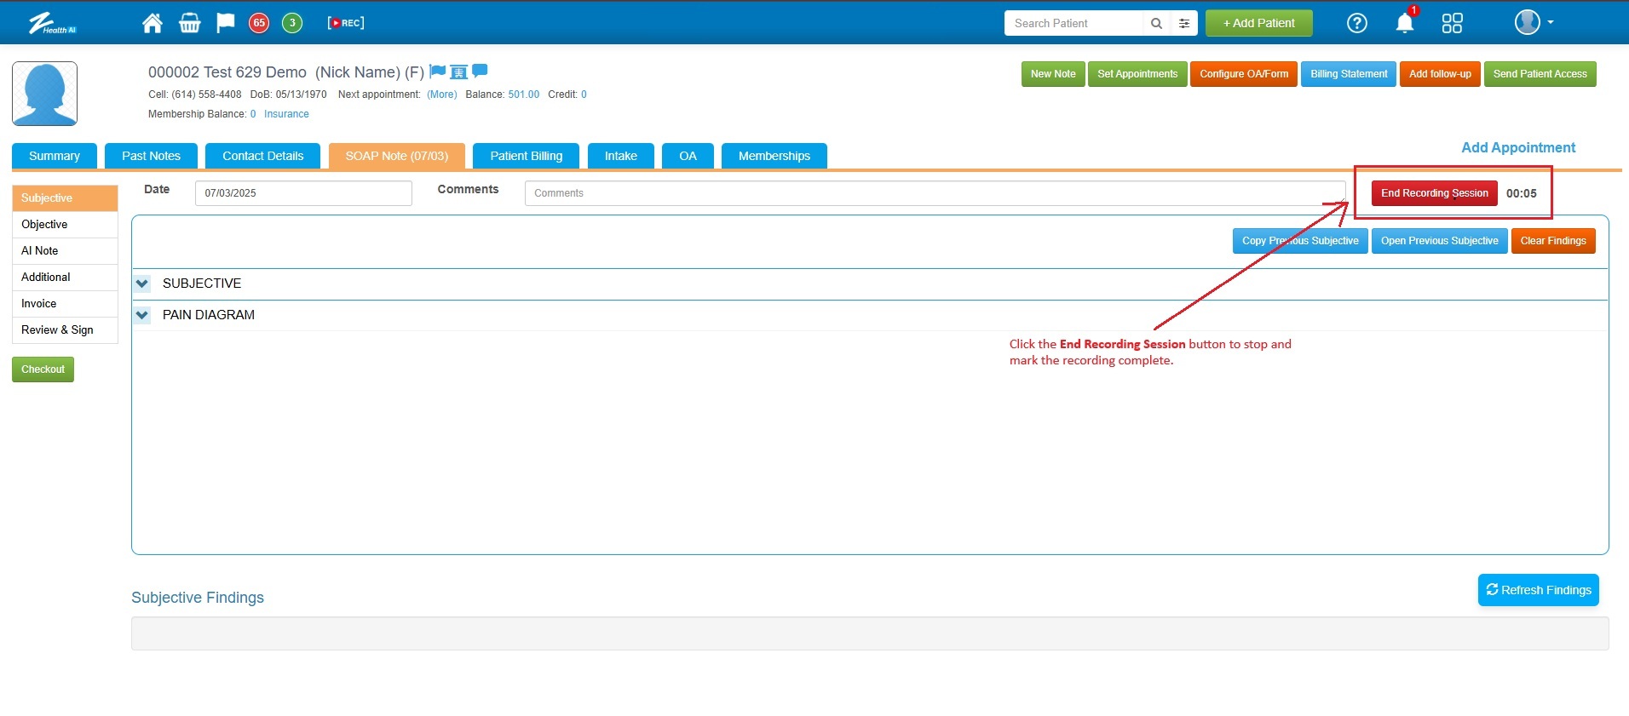View notifications via the bell icon
Screen dimensions: 1629x716
1404,23
